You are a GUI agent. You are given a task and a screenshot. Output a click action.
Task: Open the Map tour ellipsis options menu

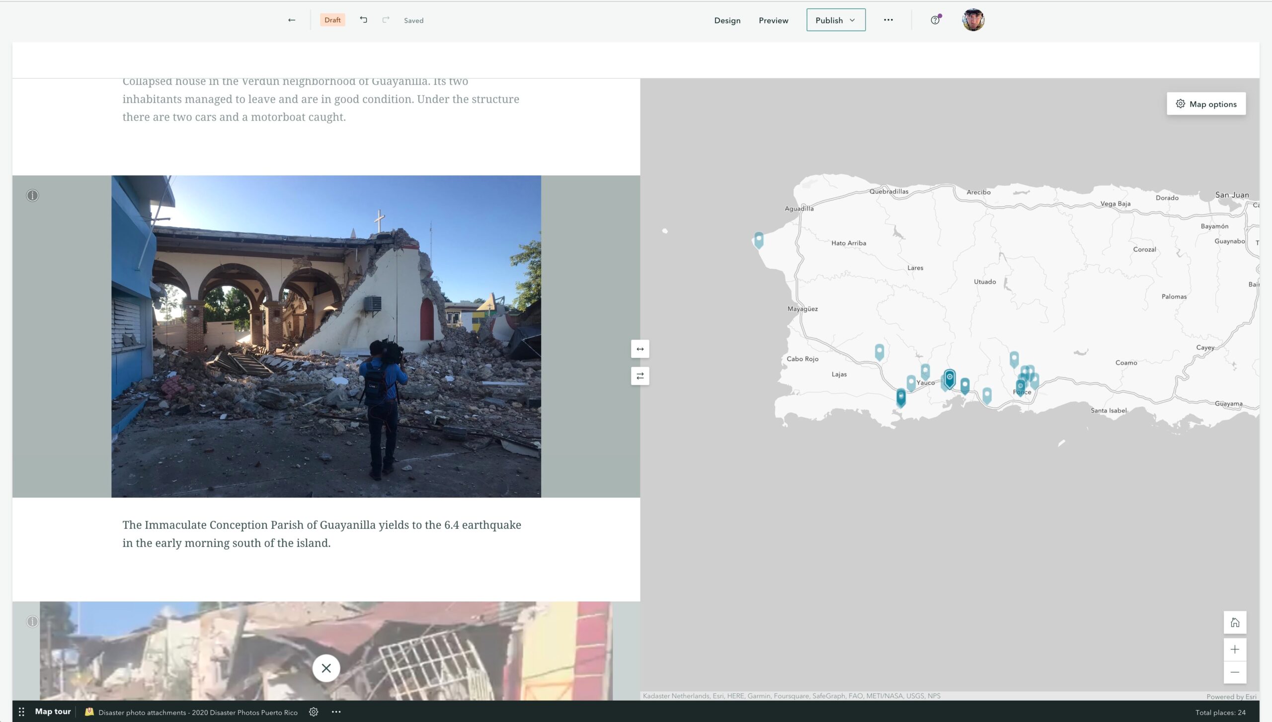336,712
